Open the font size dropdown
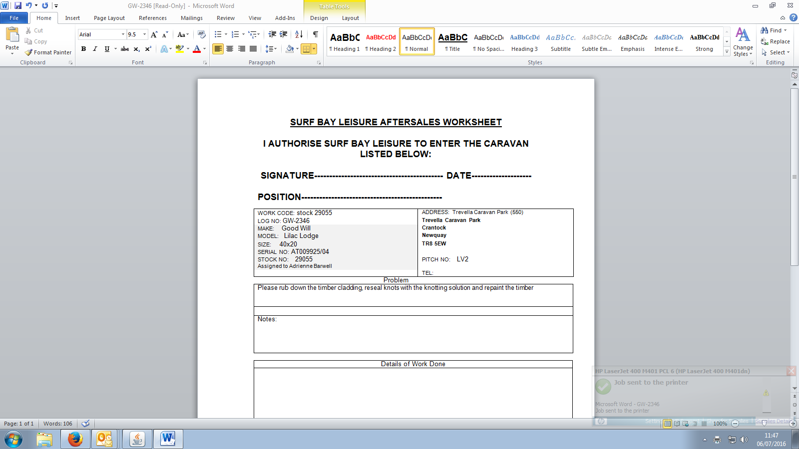The width and height of the screenshot is (799, 449). [x=145, y=34]
